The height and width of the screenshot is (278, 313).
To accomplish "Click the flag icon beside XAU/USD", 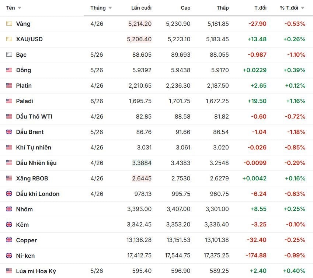I will coord(9,39).
